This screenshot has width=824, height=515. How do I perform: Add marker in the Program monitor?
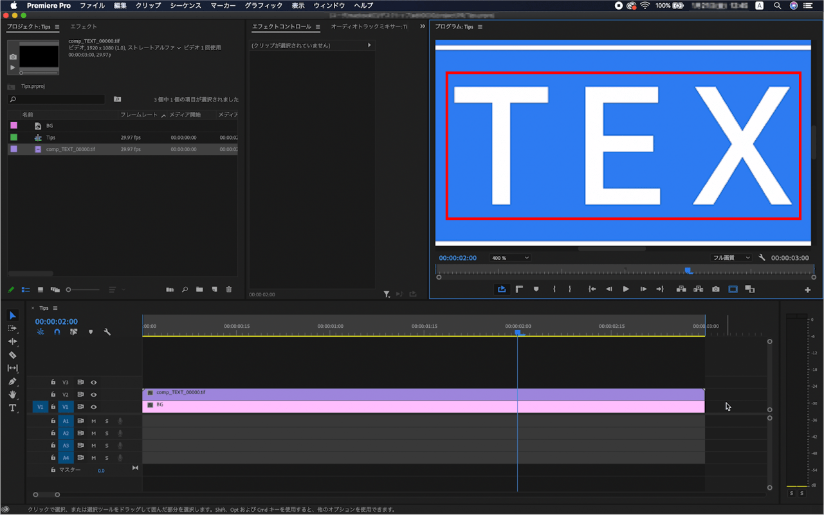pos(536,289)
